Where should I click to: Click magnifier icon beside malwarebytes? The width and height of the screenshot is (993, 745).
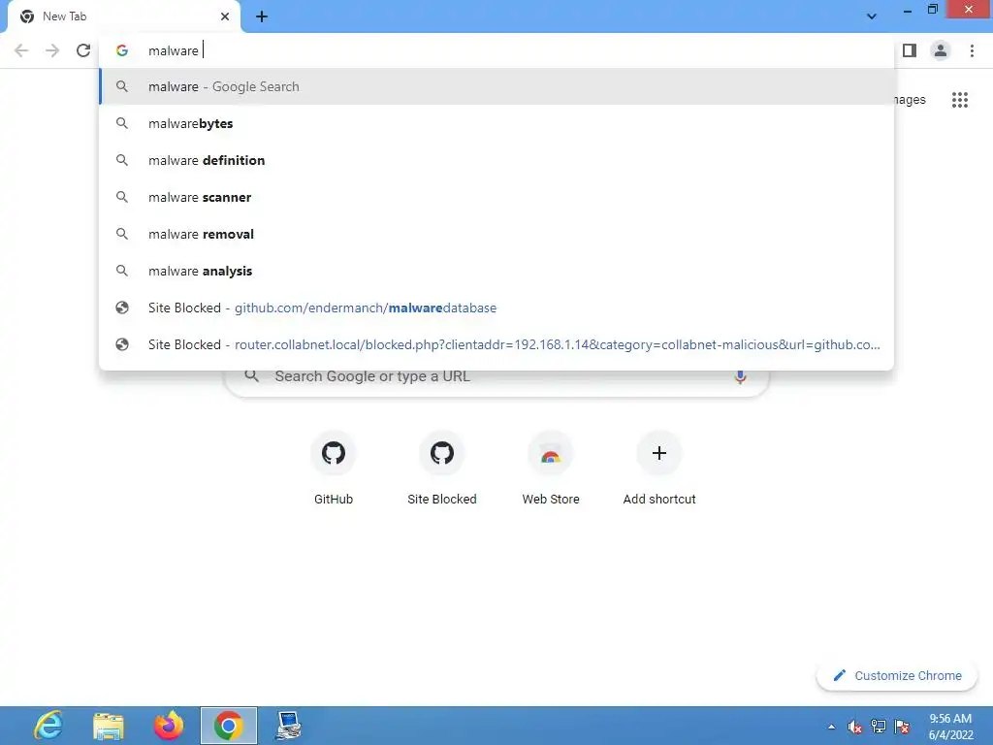pyautogui.click(x=122, y=123)
